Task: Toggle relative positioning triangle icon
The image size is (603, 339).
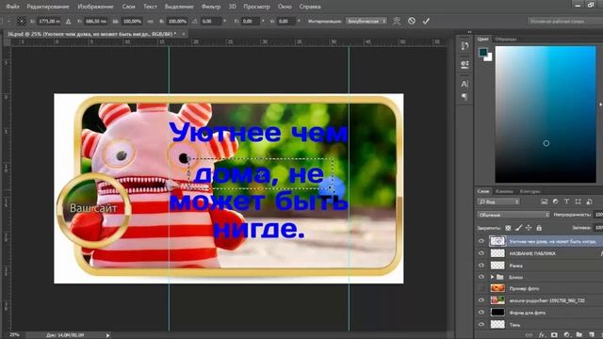Action: coord(68,22)
